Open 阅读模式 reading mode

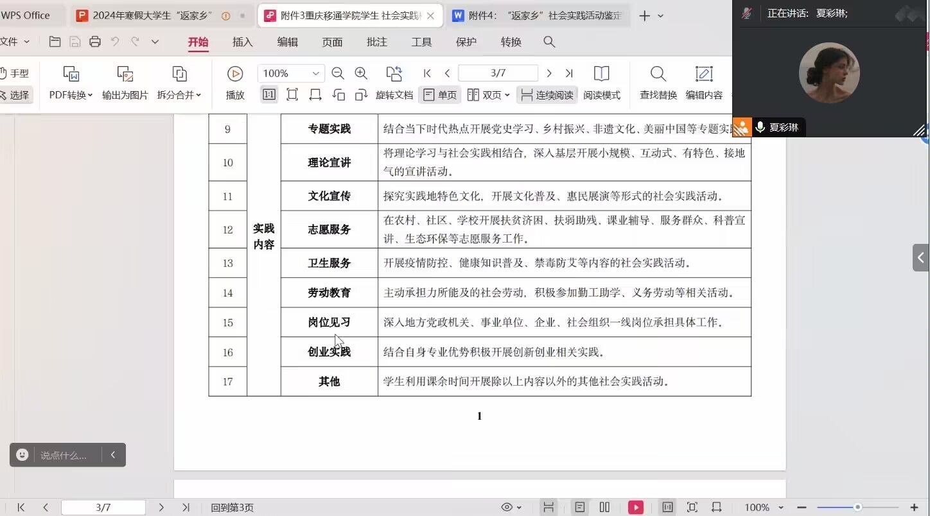tap(601, 74)
